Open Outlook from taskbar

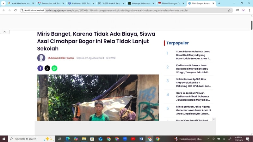coord(100,139)
